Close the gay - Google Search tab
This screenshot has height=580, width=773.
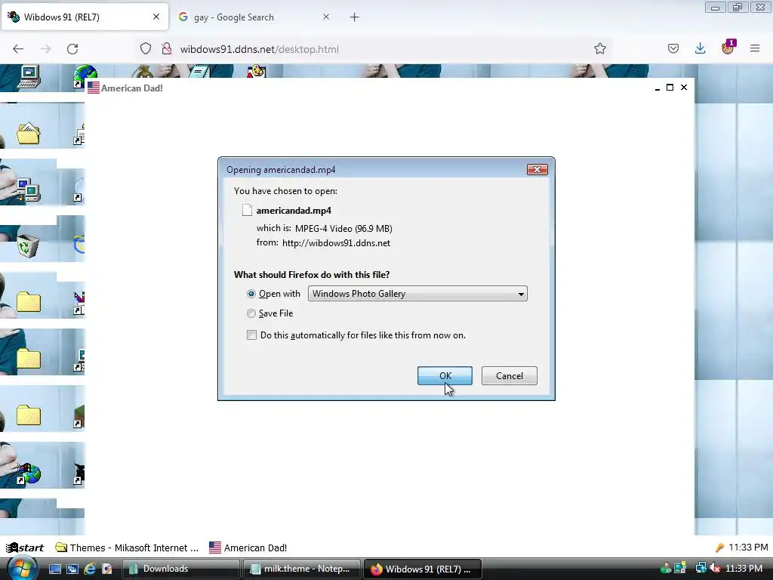tap(326, 17)
